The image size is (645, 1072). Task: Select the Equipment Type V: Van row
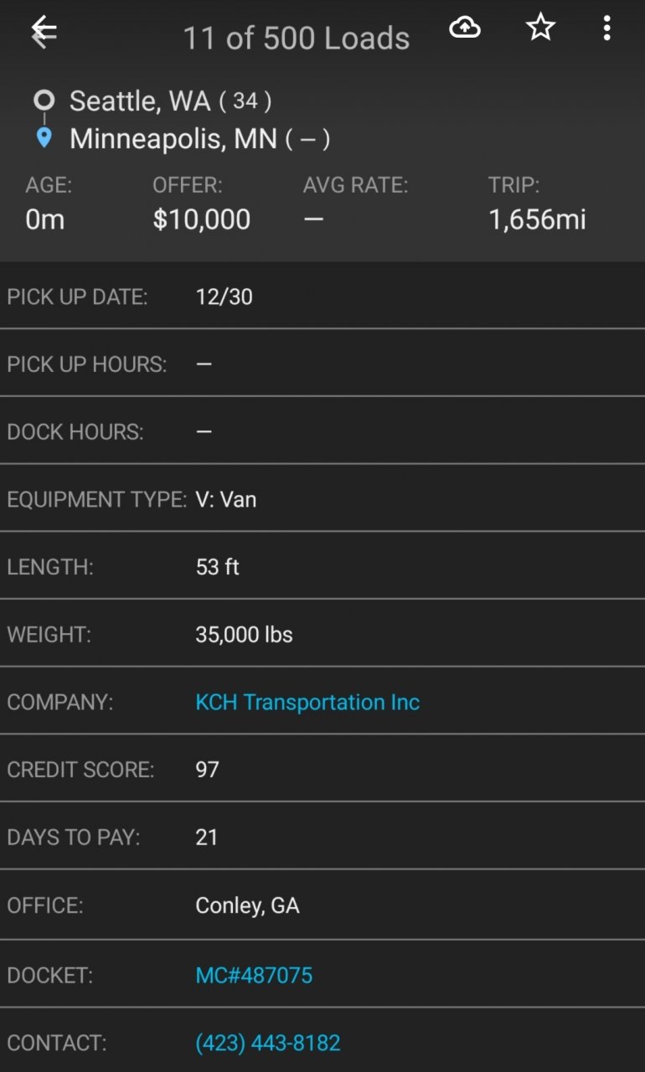[322, 500]
